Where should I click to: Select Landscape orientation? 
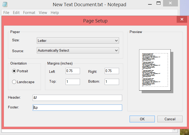pyautogui.click(x=14, y=82)
